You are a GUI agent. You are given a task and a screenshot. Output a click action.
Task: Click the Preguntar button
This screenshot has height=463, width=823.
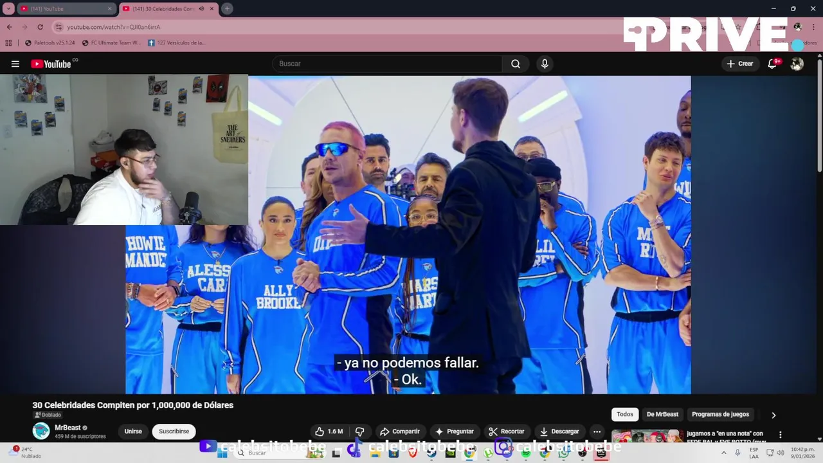tap(455, 431)
